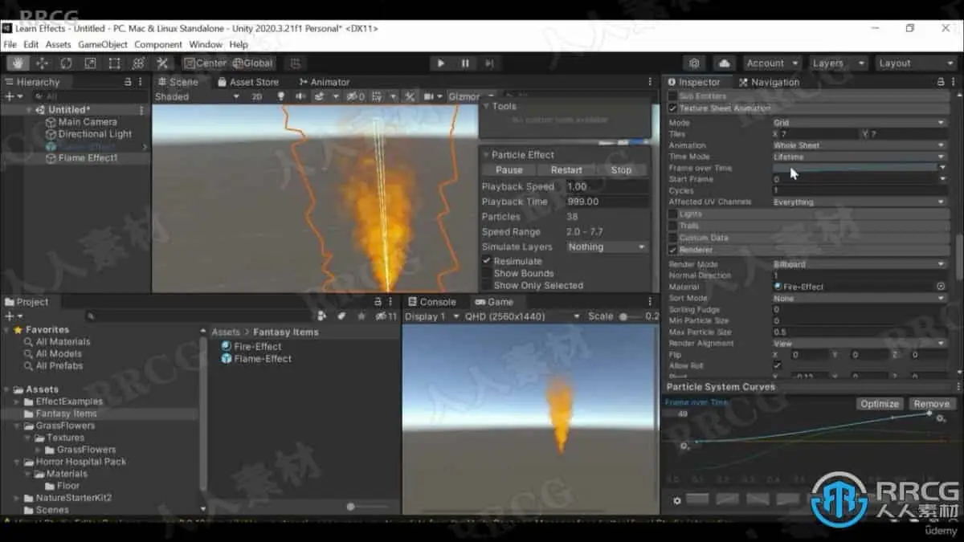Select the Rotate tool
The image size is (964, 542).
[66, 63]
